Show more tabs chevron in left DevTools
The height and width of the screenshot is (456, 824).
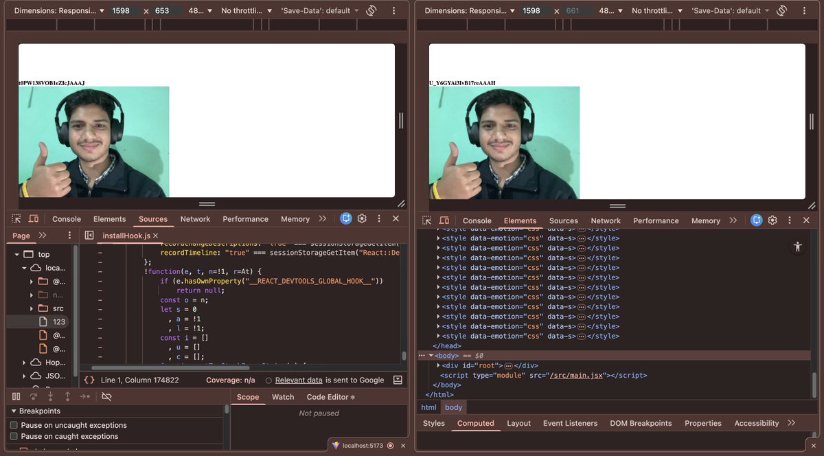[x=322, y=218]
